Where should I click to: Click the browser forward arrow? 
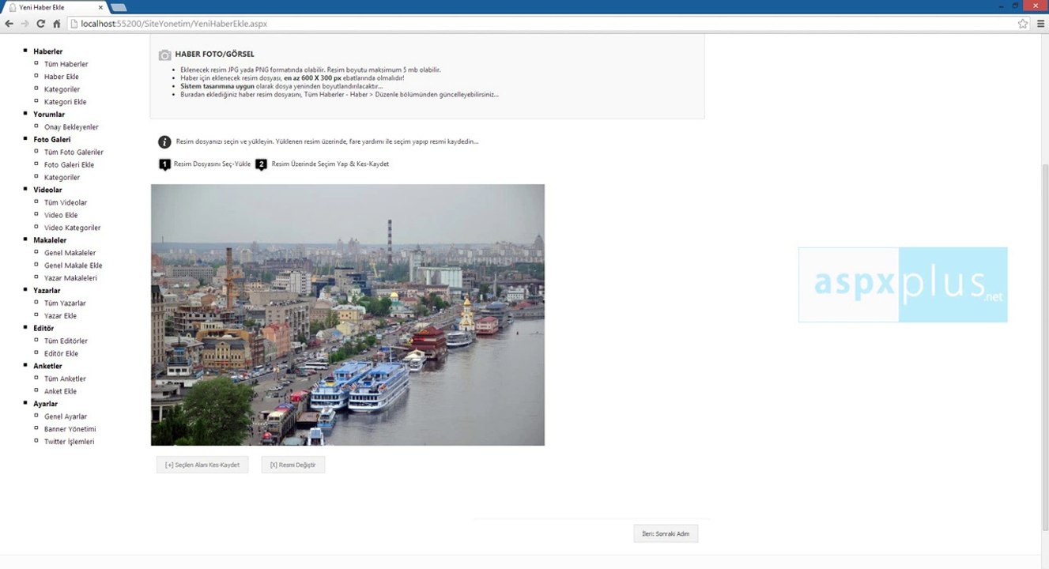tap(25, 24)
